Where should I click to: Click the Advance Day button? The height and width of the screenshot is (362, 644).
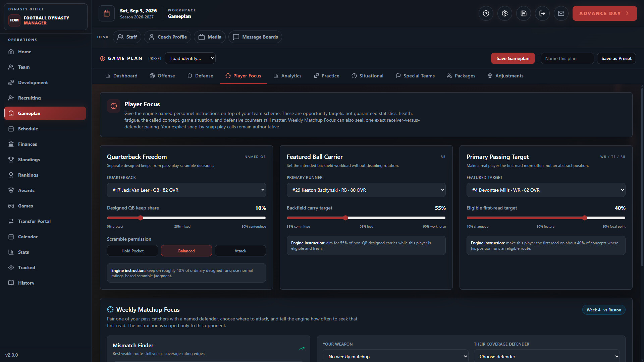point(605,13)
